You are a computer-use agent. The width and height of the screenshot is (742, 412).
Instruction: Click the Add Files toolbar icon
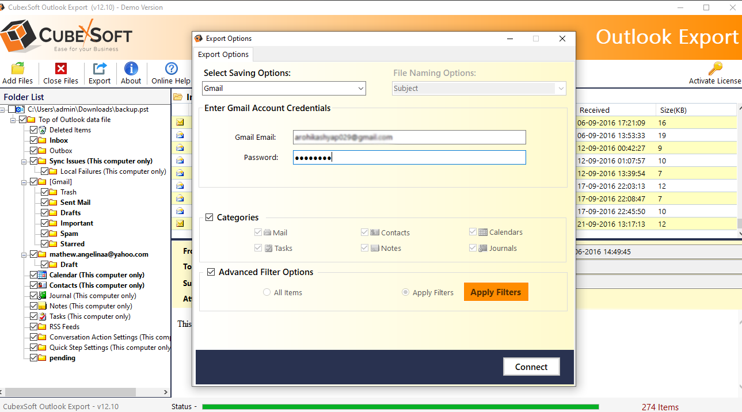[x=18, y=68]
